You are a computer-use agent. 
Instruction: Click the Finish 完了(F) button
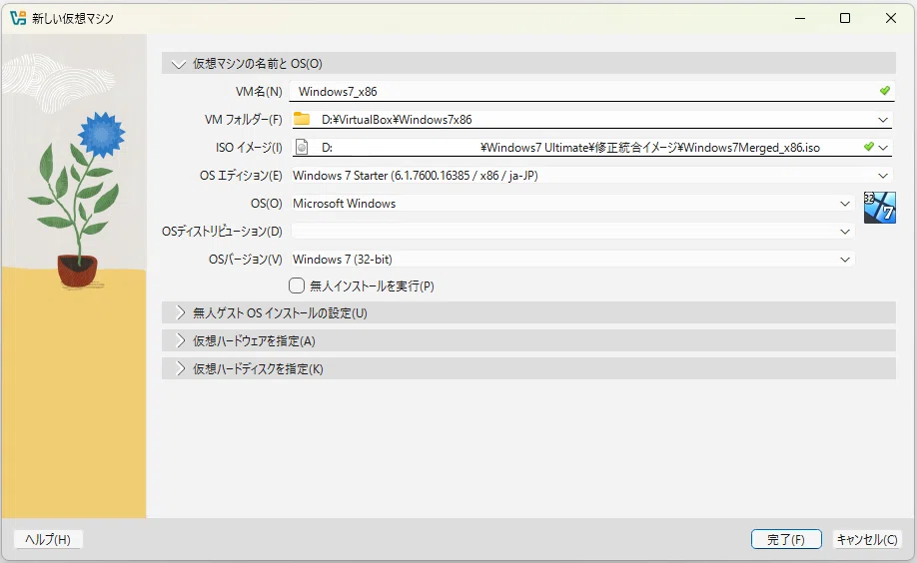pos(786,539)
